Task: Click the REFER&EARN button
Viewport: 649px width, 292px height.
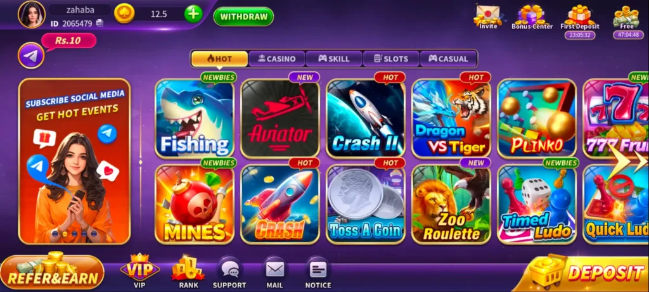Action: (52, 272)
